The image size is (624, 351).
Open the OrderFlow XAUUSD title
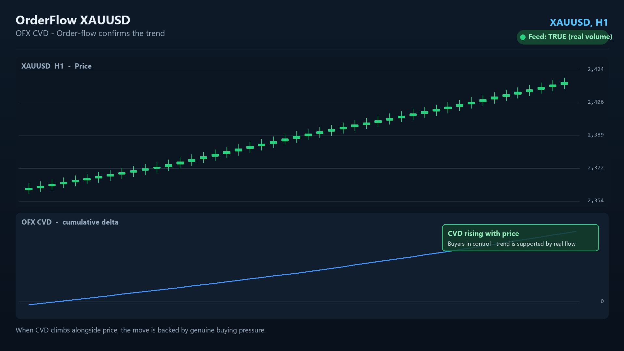(x=73, y=20)
